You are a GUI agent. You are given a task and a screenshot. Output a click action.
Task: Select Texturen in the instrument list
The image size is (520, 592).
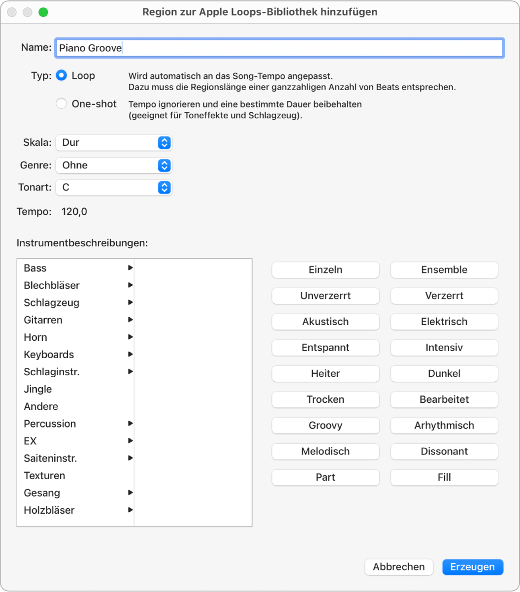pos(44,475)
